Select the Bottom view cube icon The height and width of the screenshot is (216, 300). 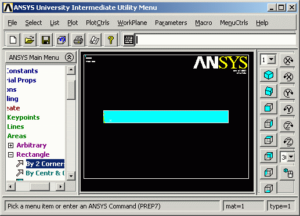tap(269, 188)
